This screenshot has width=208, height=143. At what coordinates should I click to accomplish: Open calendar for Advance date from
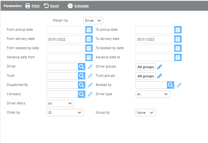coord(89,57)
